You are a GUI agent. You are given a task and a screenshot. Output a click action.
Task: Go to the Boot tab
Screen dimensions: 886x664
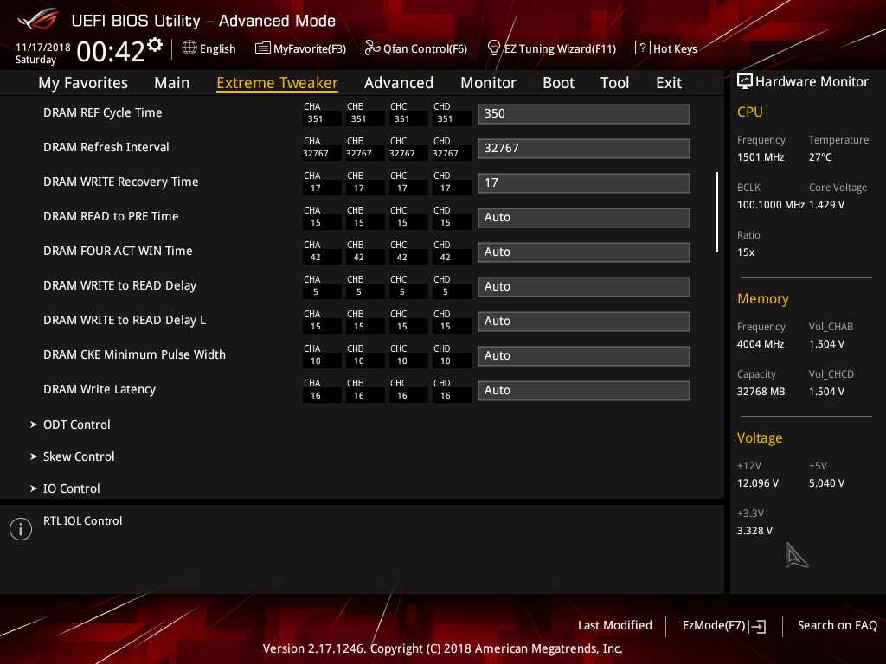click(x=558, y=83)
